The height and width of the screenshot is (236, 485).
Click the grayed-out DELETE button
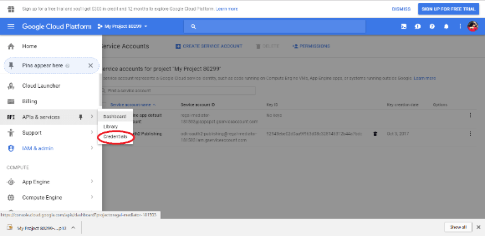pos(267,46)
